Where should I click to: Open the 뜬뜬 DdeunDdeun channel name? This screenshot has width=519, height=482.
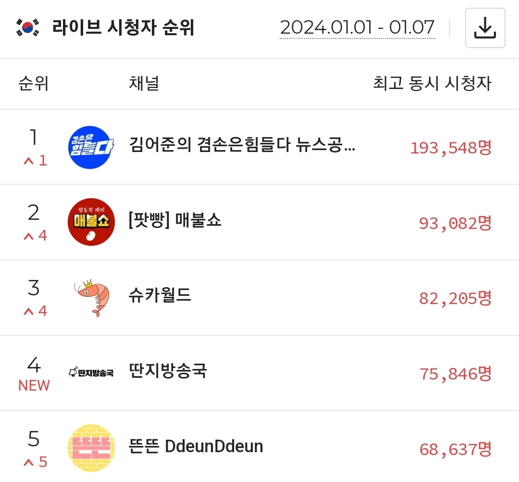[x=196, y=446]
